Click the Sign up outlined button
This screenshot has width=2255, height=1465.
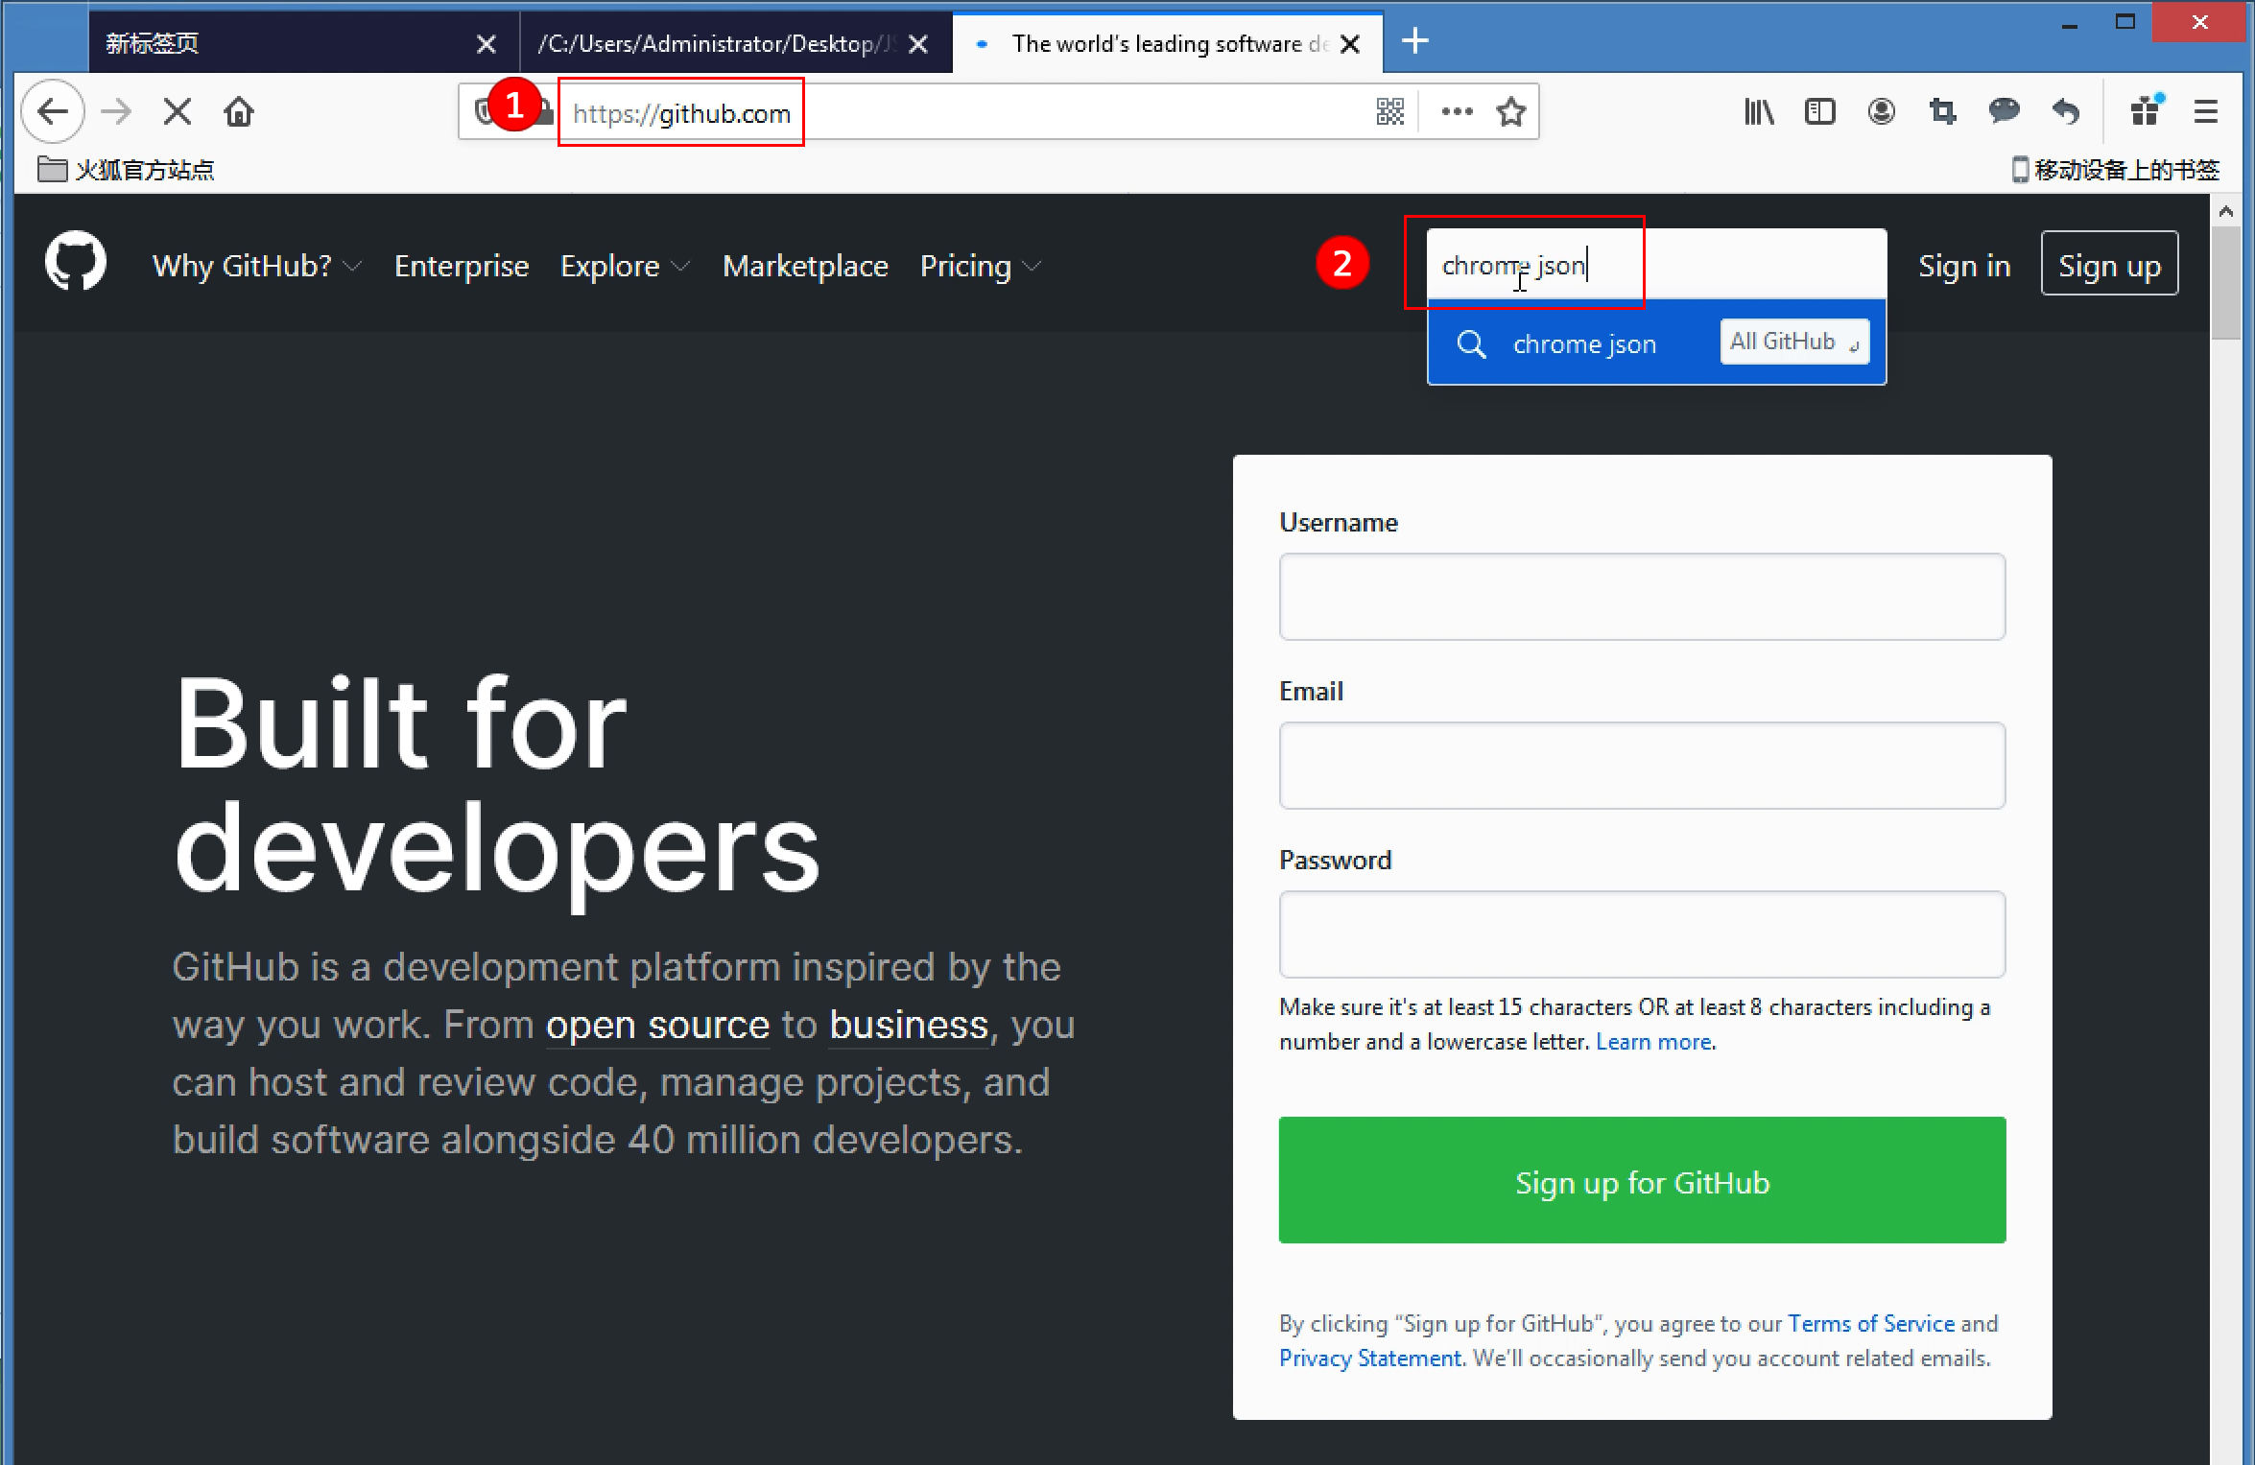coord(2109,263)
